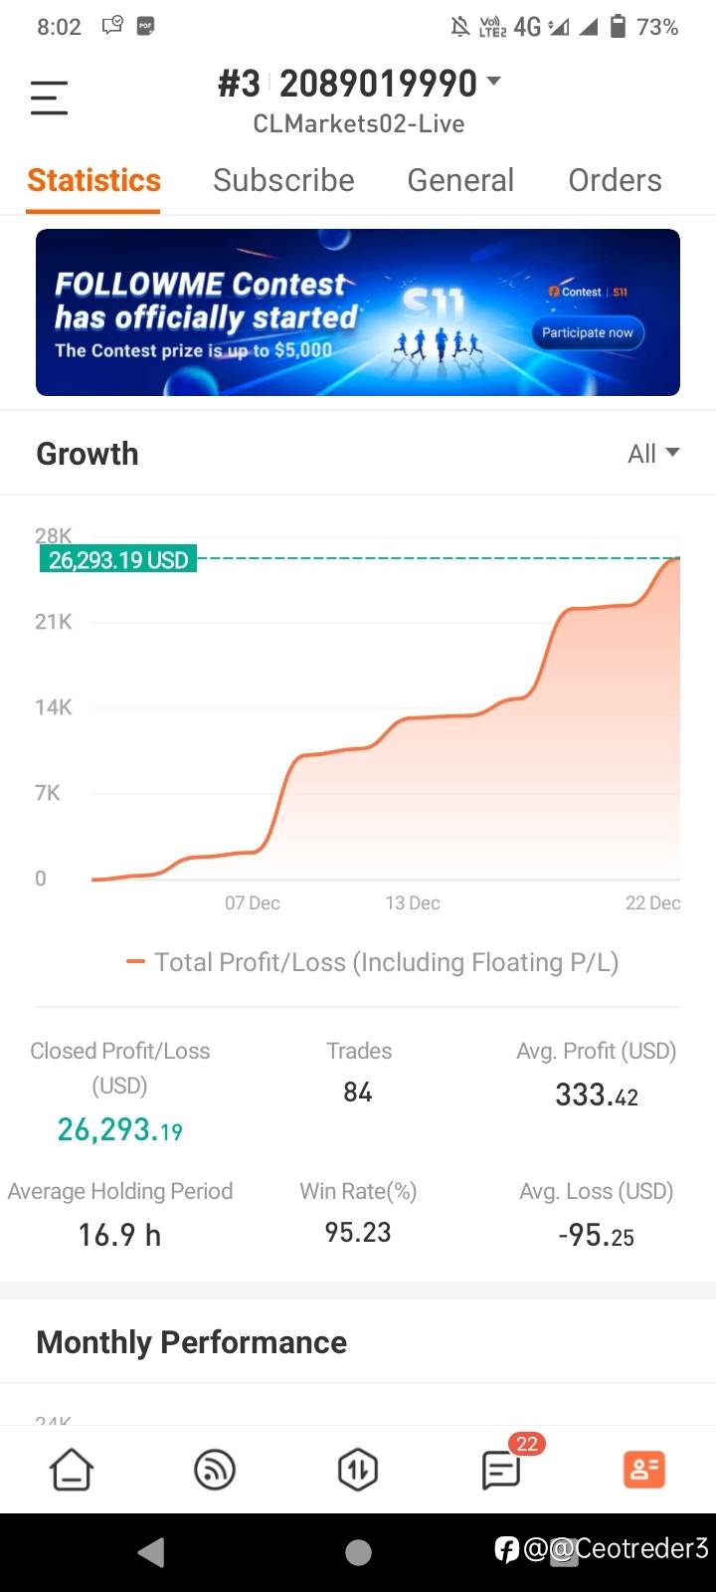Select the Statistics tab

point(93,180)
